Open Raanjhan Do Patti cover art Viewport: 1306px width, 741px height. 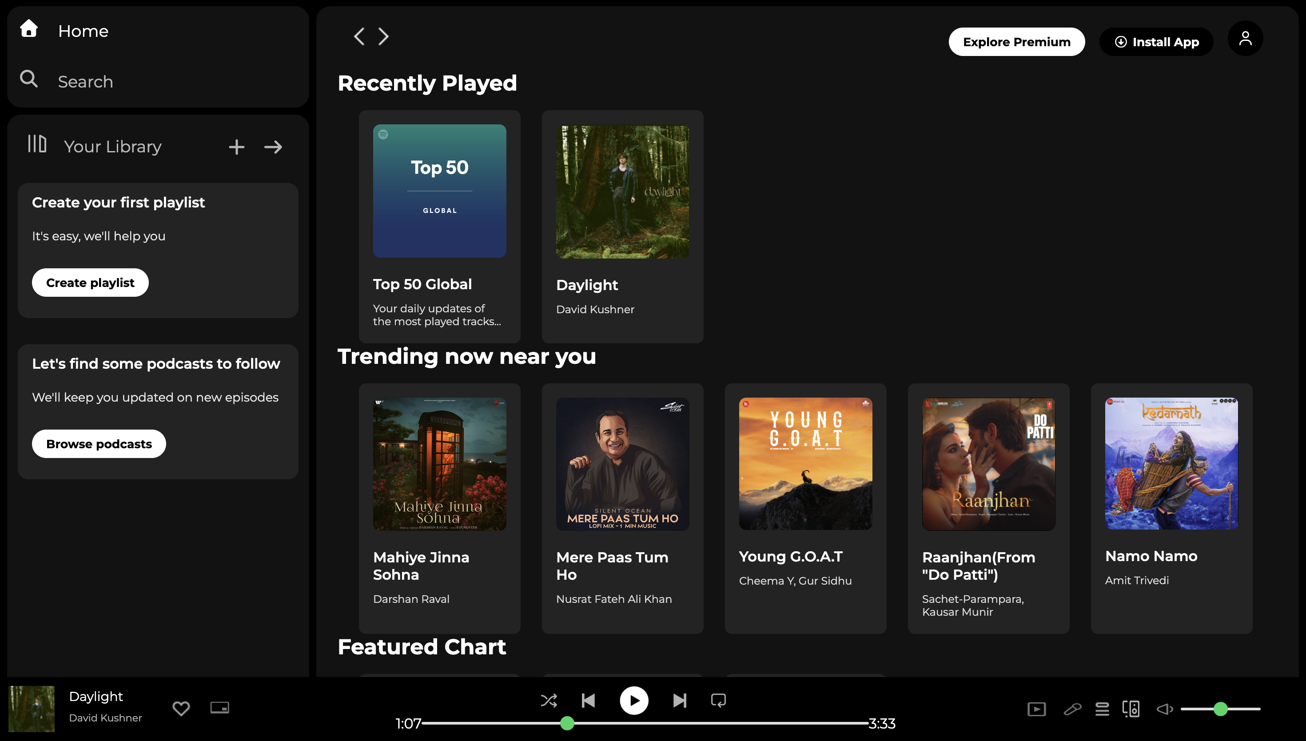click(988, 464)
